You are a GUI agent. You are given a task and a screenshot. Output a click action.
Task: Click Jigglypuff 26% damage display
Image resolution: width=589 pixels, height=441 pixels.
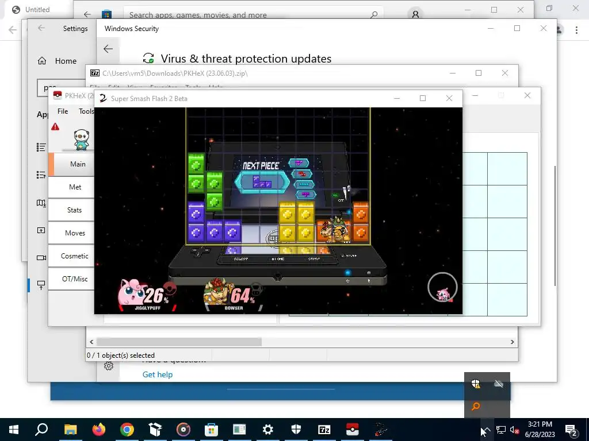click(x=147, y=295)
